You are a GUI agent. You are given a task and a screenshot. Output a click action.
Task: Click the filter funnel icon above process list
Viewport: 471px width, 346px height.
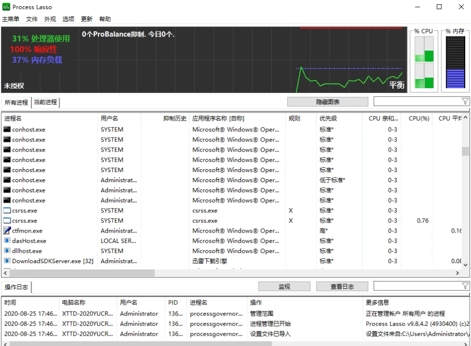pyautogui.click(x=465, y=101)
